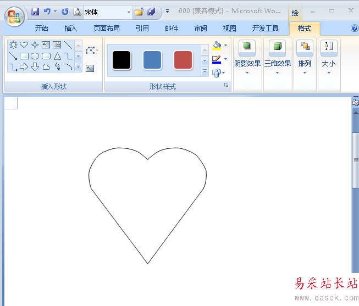The width and height of the screenshot is (359, 306).
Task: Expand the shape fill color dropdown arrow
Action: 226,45
